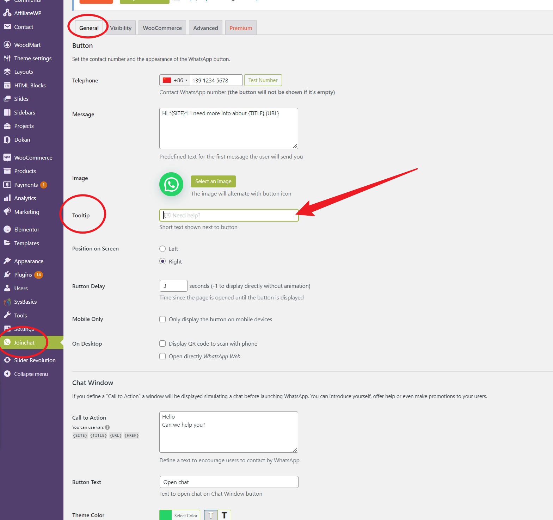Collapse the admin menu
This screenshot has height=520, width=553.
pyautogui.click(x=26, y=374)
